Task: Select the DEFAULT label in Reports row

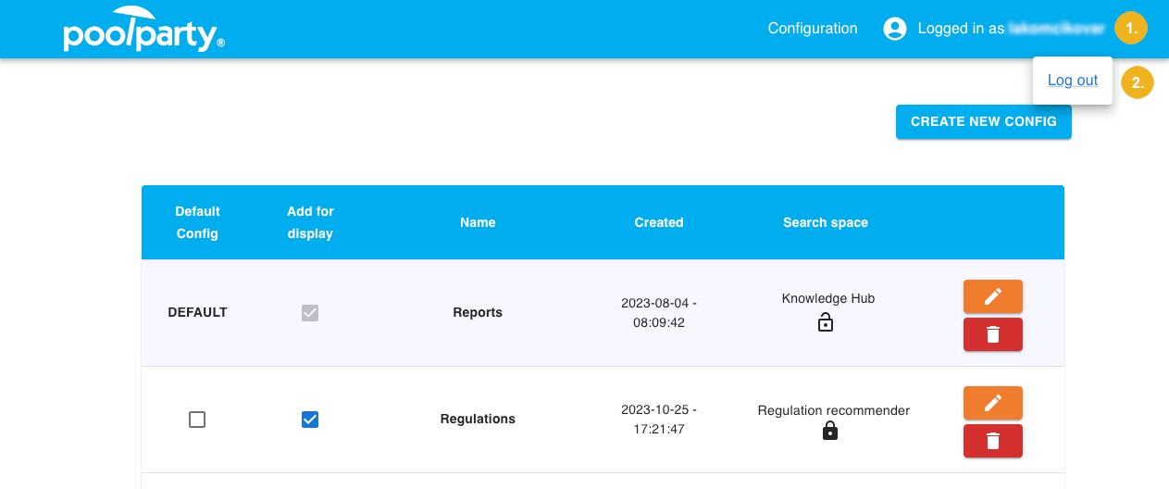Action: tap(197, 313)
